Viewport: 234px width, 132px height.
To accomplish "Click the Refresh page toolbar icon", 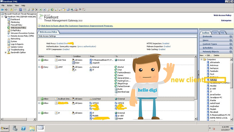I will coord(29,10).
